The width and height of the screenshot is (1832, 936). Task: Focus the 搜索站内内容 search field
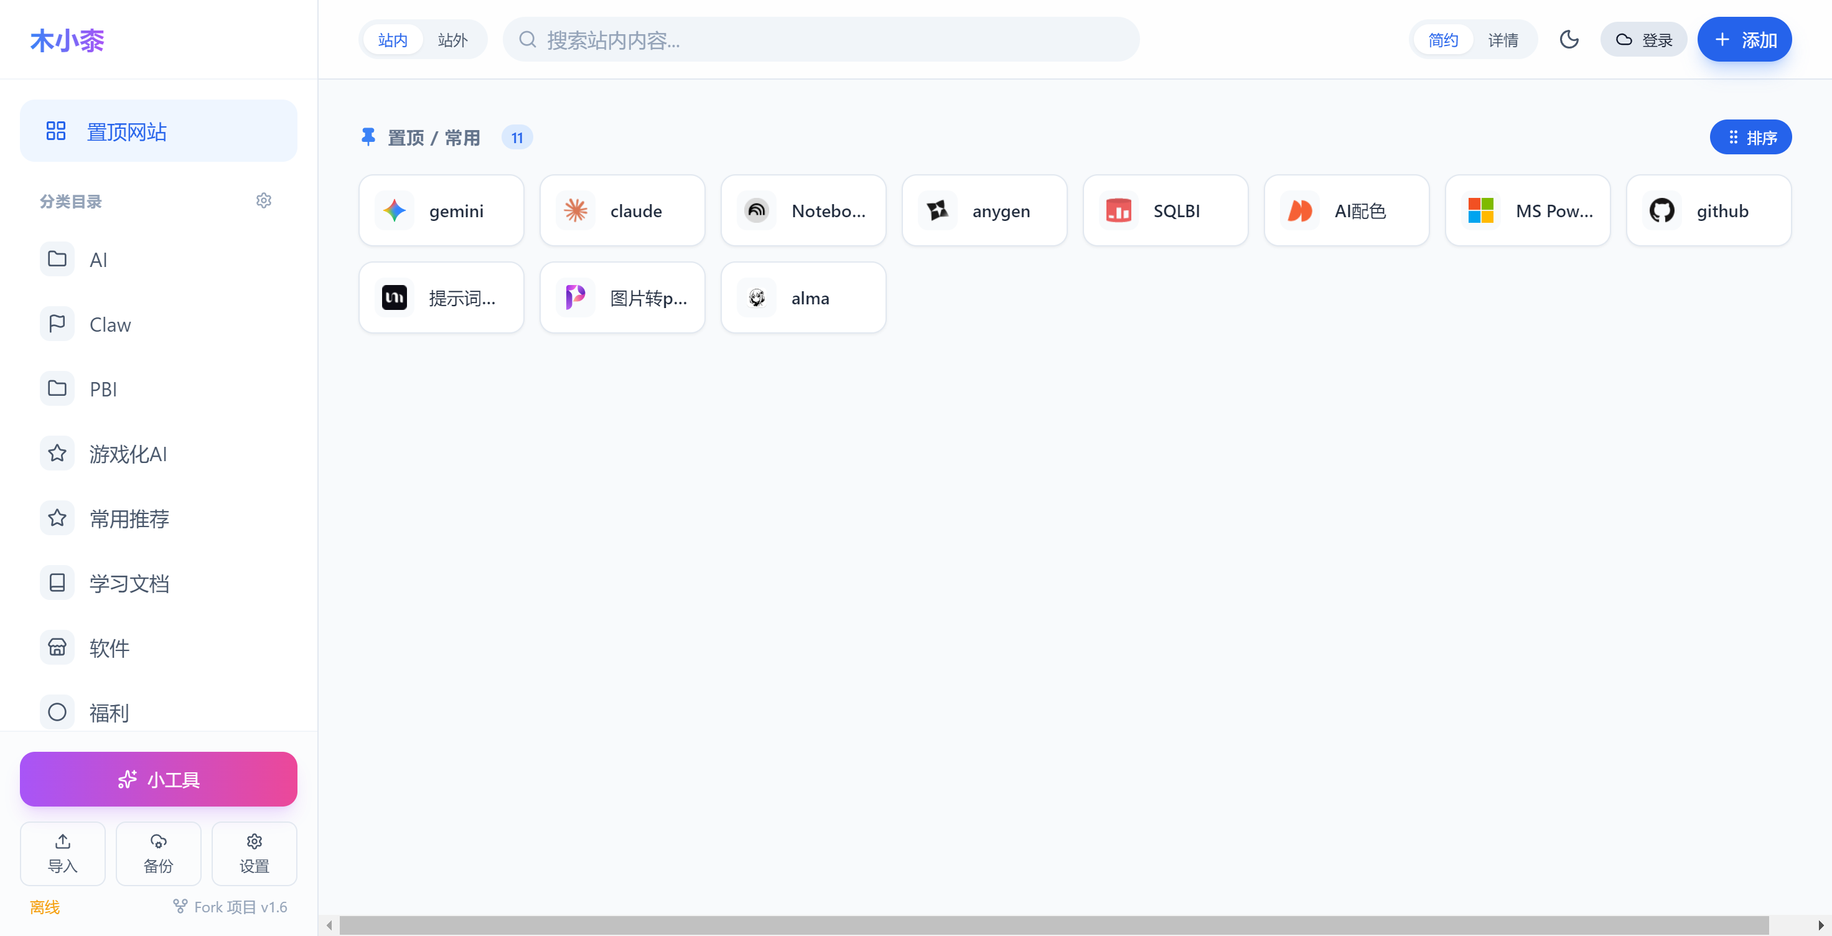[x=821, y=39]
